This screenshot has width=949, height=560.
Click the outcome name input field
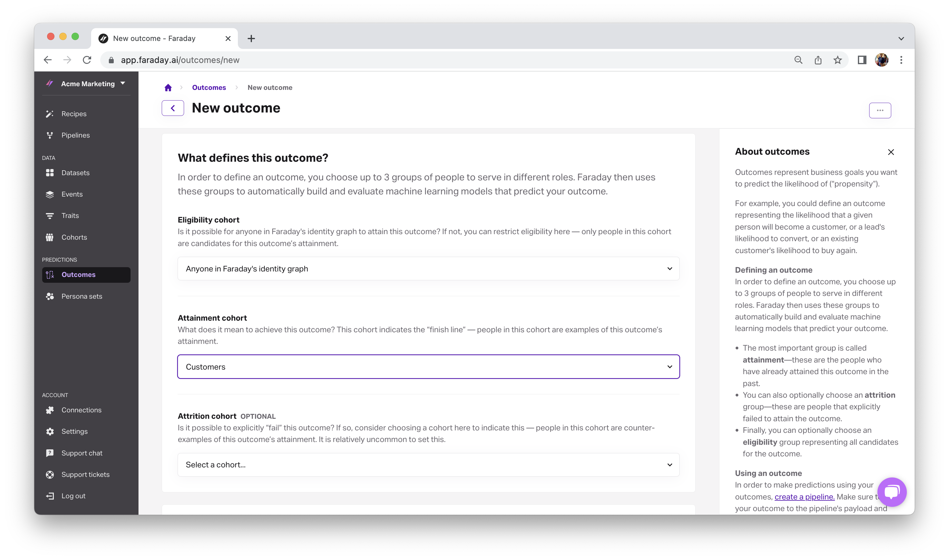(236, 107)
